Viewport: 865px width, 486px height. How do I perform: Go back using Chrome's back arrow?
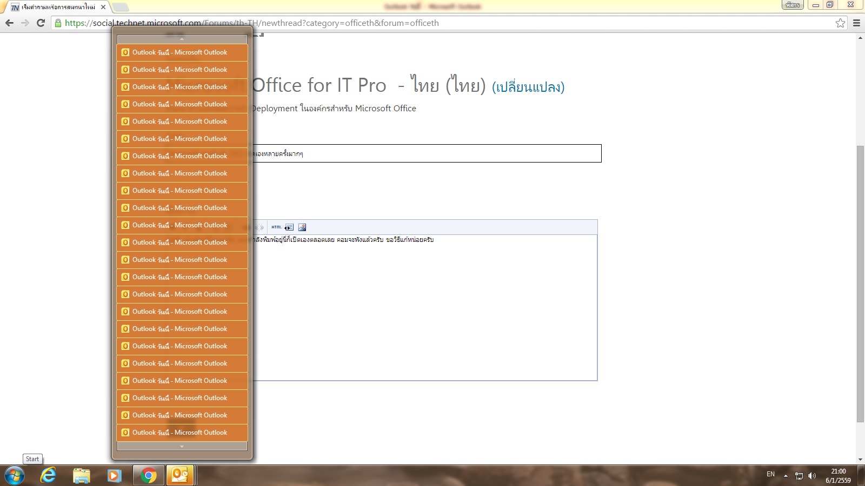click(9, 23)
